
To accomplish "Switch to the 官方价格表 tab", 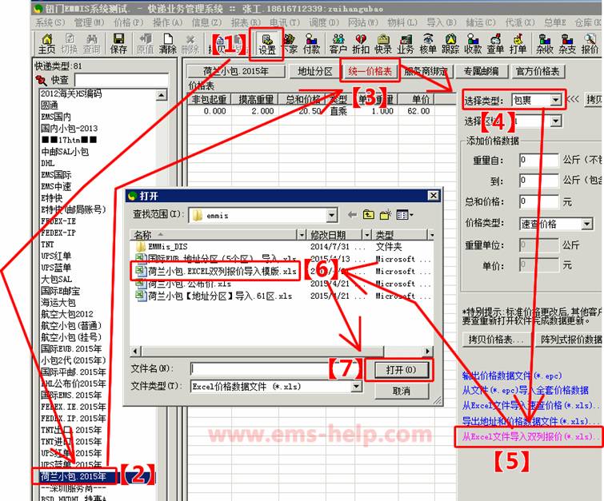I will click(538, 71).
